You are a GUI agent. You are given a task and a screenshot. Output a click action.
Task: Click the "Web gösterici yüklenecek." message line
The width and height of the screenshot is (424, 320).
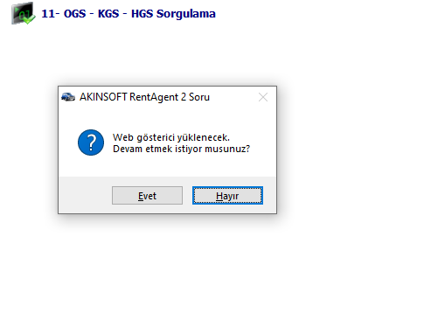[x=171, y=137]
